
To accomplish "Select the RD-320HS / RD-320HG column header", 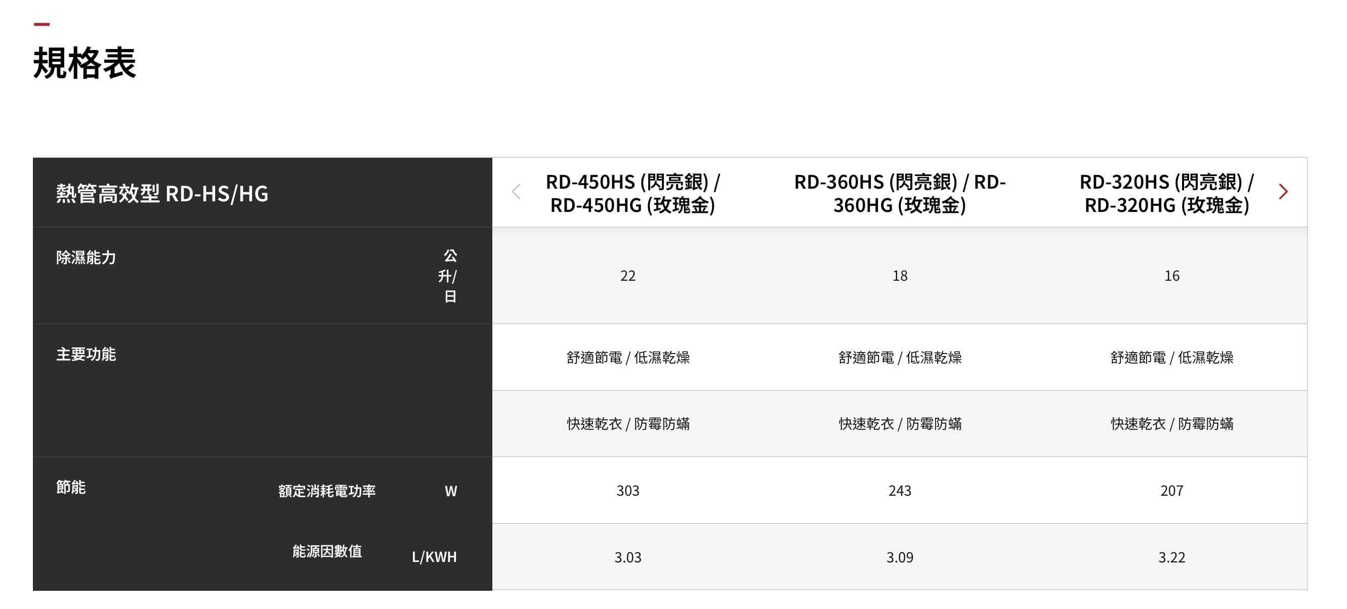I will coord(1166,193).
